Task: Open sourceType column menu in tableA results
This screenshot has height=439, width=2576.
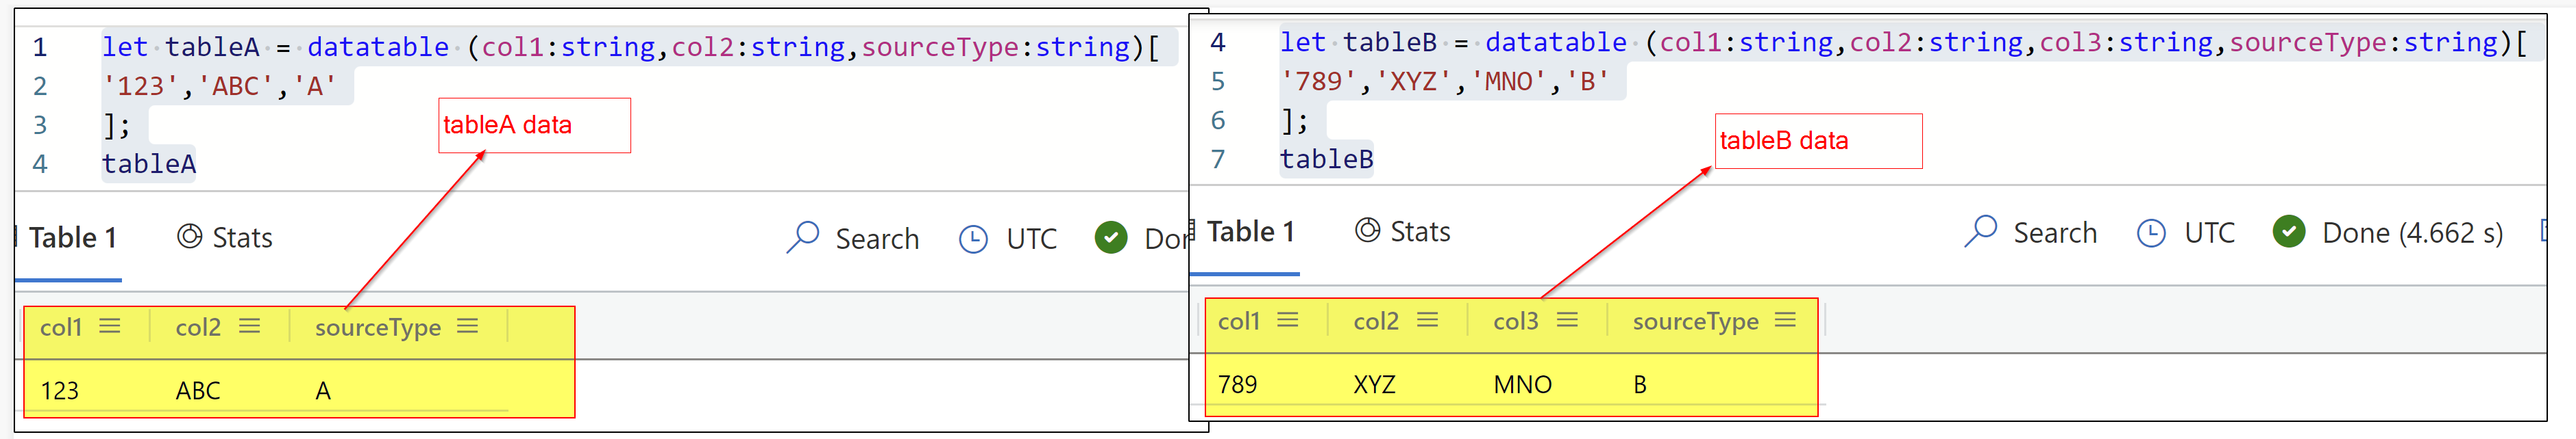Action: click(467, 326)
